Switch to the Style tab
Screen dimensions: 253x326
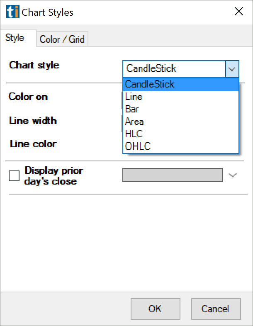point(15,38)
